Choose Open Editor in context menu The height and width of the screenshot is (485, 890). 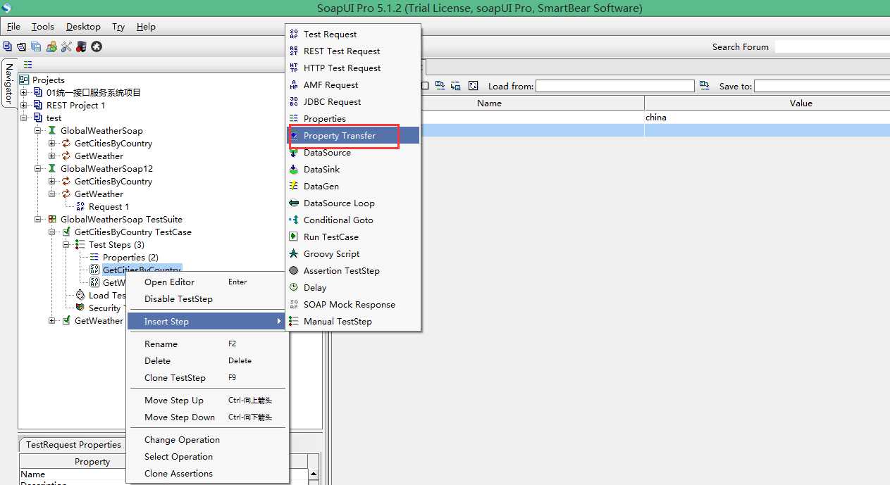tap(207, 282)
